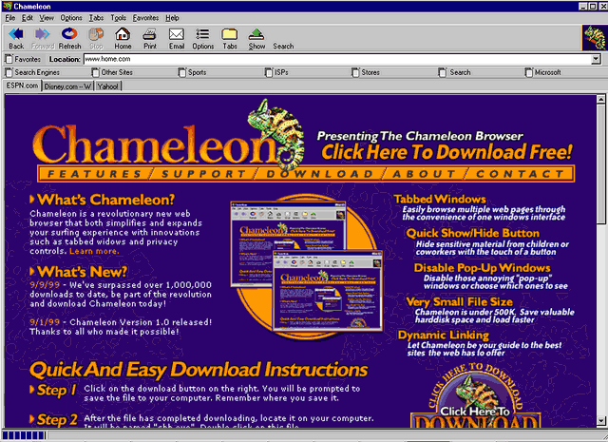Viewport: 608px width, 442px height.
Task: Click the 'Step 2' instruction label
Action: pyautogui.click(x=57, y=419)
